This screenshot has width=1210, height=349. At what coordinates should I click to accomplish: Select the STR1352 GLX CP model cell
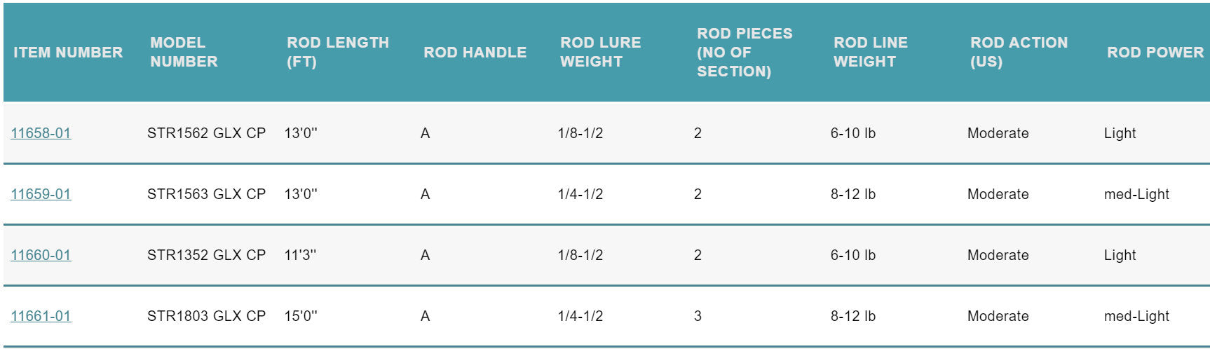coord(206,255)
